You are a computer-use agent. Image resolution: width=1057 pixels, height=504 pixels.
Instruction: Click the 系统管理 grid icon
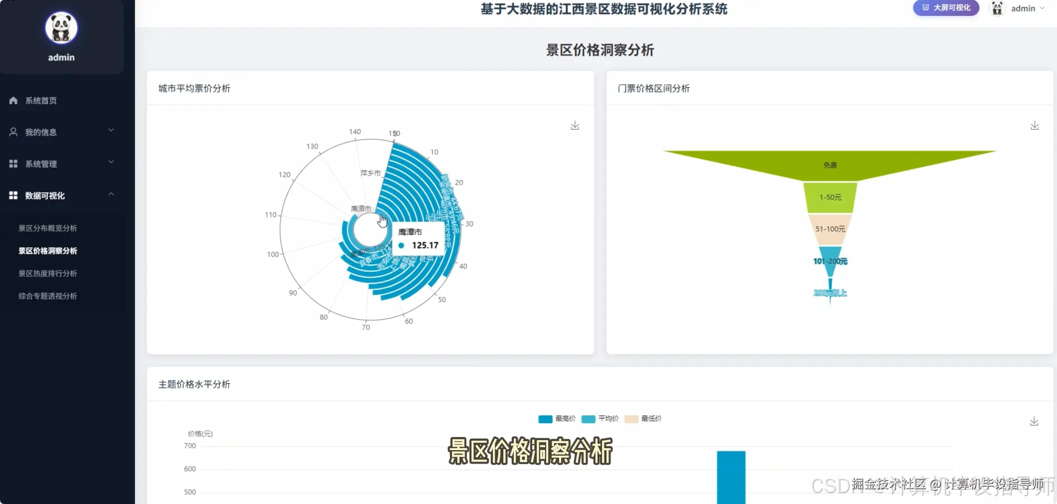(13, 164)
